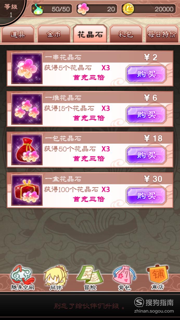Tap the gold coin icon in top bar

[128, 9]
